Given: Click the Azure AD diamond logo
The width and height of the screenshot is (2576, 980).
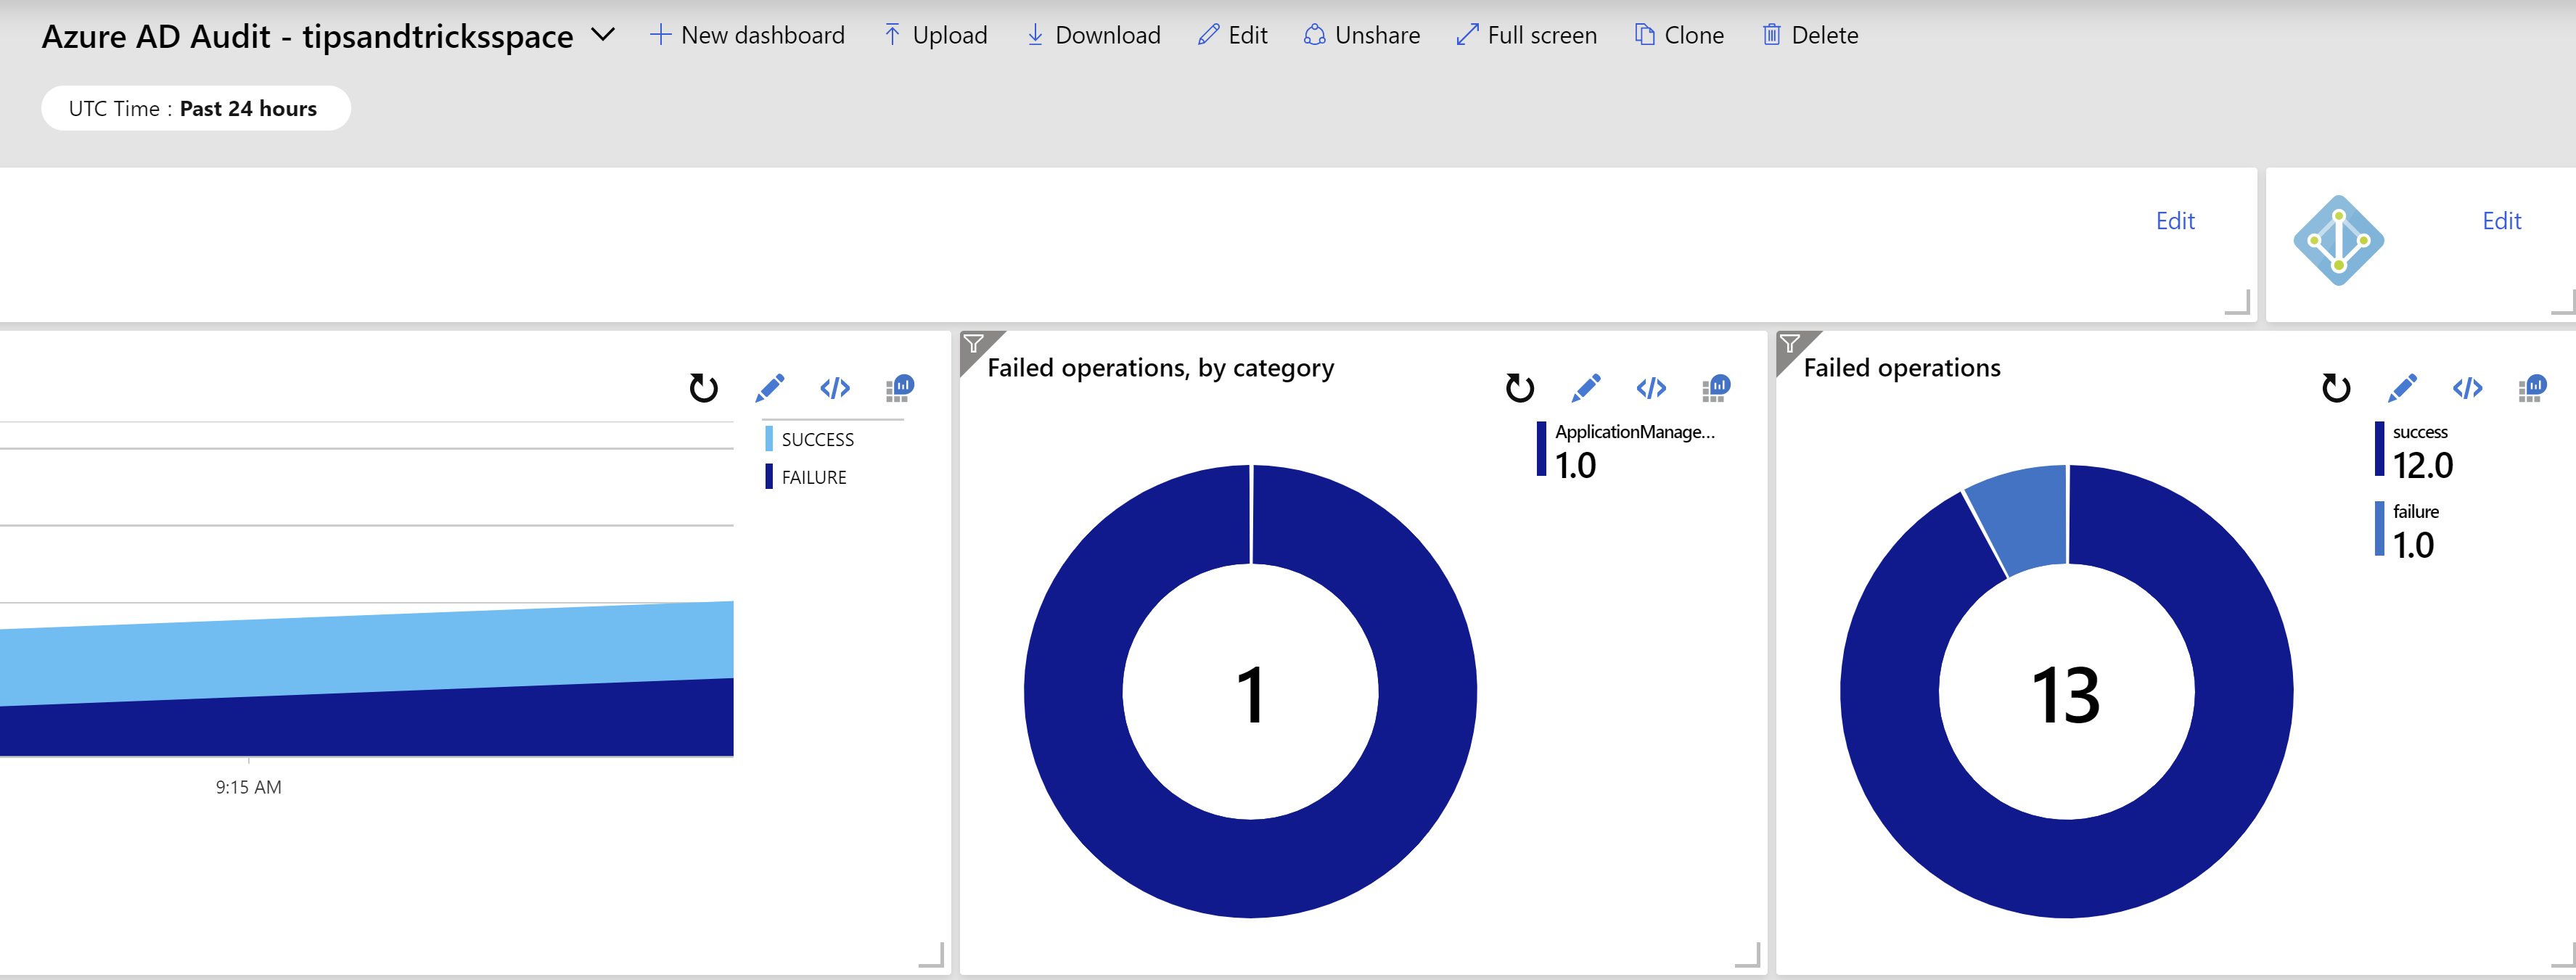Looking at the screenshot, I should 2338,240.
